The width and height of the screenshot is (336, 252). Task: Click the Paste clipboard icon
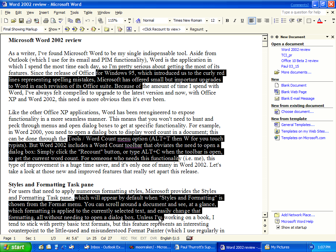pos(77,21)
